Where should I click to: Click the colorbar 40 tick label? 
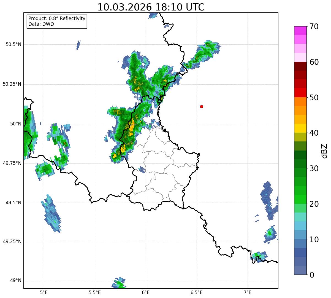314,133
